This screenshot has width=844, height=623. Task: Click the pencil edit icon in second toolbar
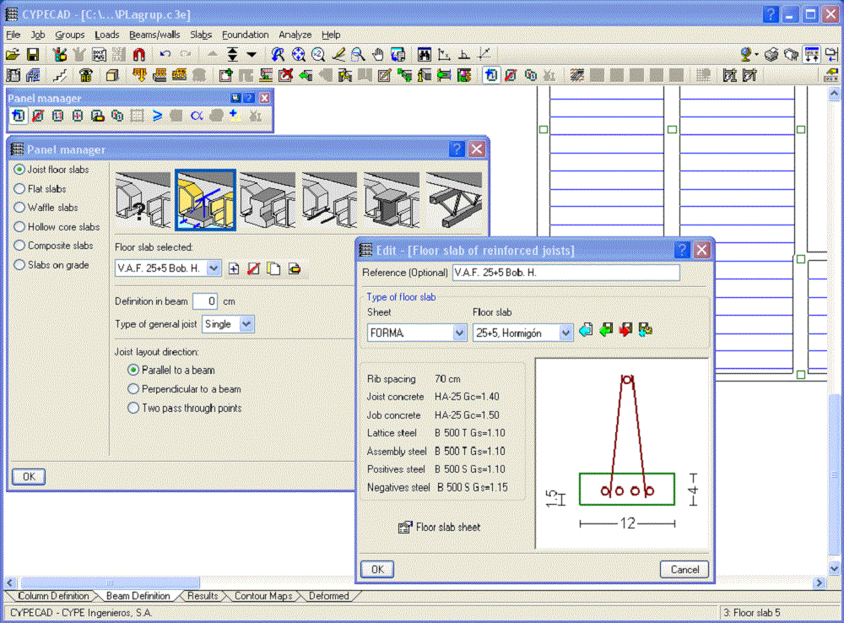pos(384,75)
